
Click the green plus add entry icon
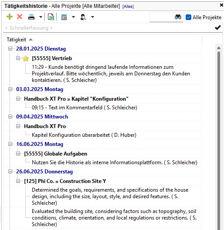(x=10, y=17)
